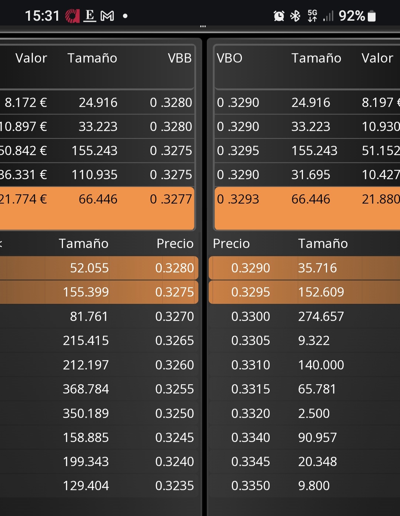400x516 pixels.
Task: Select ask price 0.3300
Action: [251, 316]
